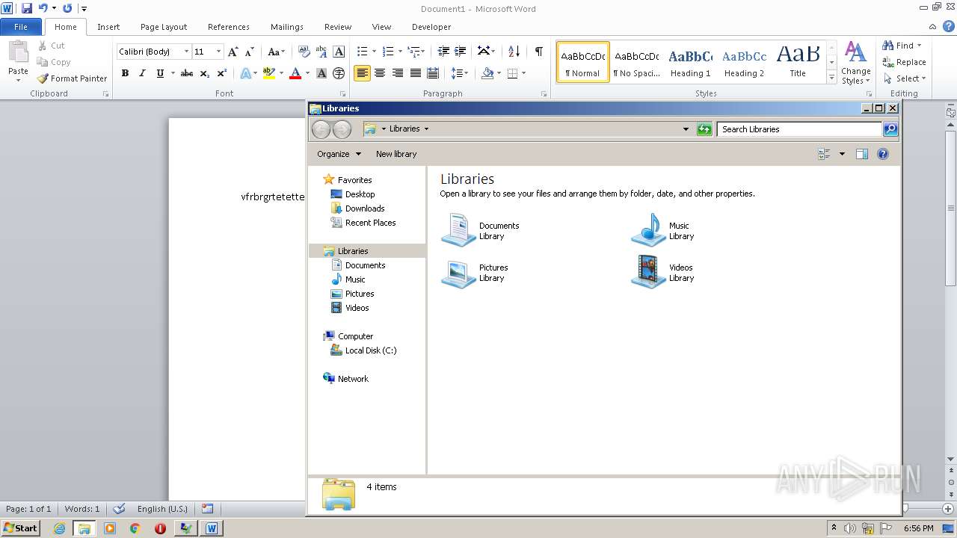
Task: Open Line Spacing dropdown
Action: click(460, 73)
